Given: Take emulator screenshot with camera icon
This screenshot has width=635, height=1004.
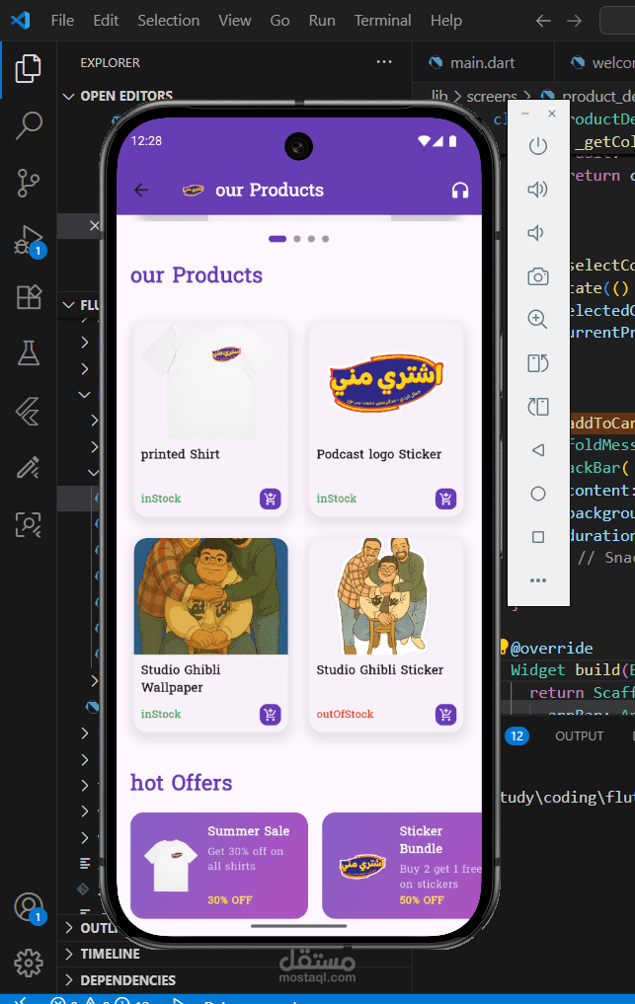Looking at the screenshot, I should click(x=537, y=276).
